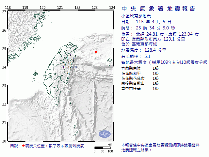
Task: Click the report title 中央氣象署地震報告
Action: tap(158, 9)
